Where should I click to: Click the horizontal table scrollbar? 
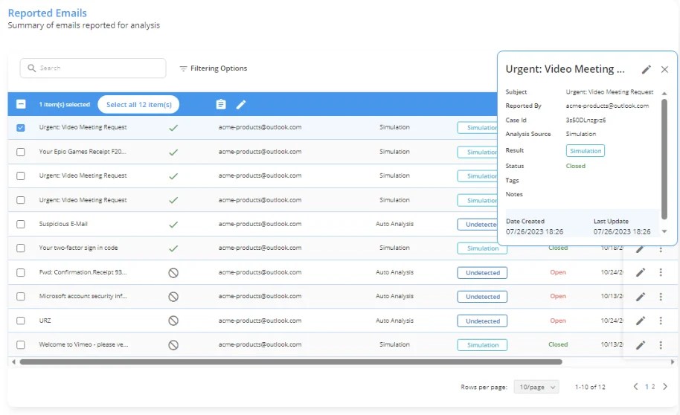[x=291, y=361]
